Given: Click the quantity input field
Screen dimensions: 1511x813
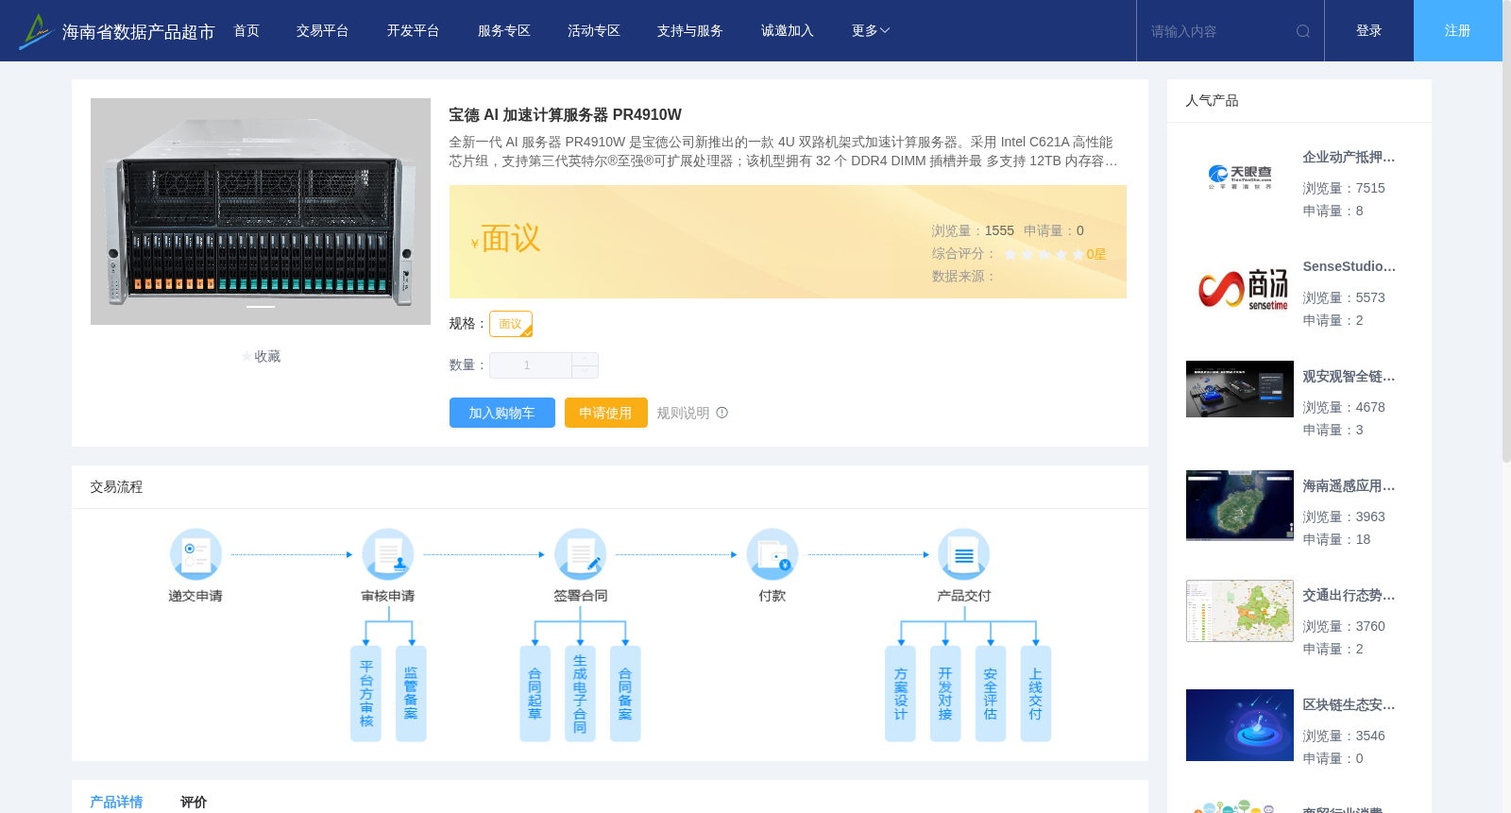Looking at the screenshot, I should tap(530, 365).
